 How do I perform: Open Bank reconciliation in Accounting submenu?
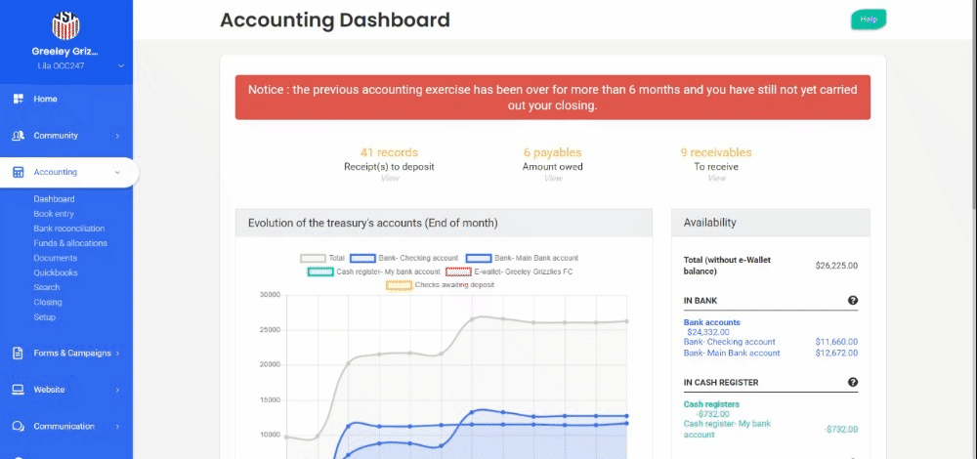[67, 229]
